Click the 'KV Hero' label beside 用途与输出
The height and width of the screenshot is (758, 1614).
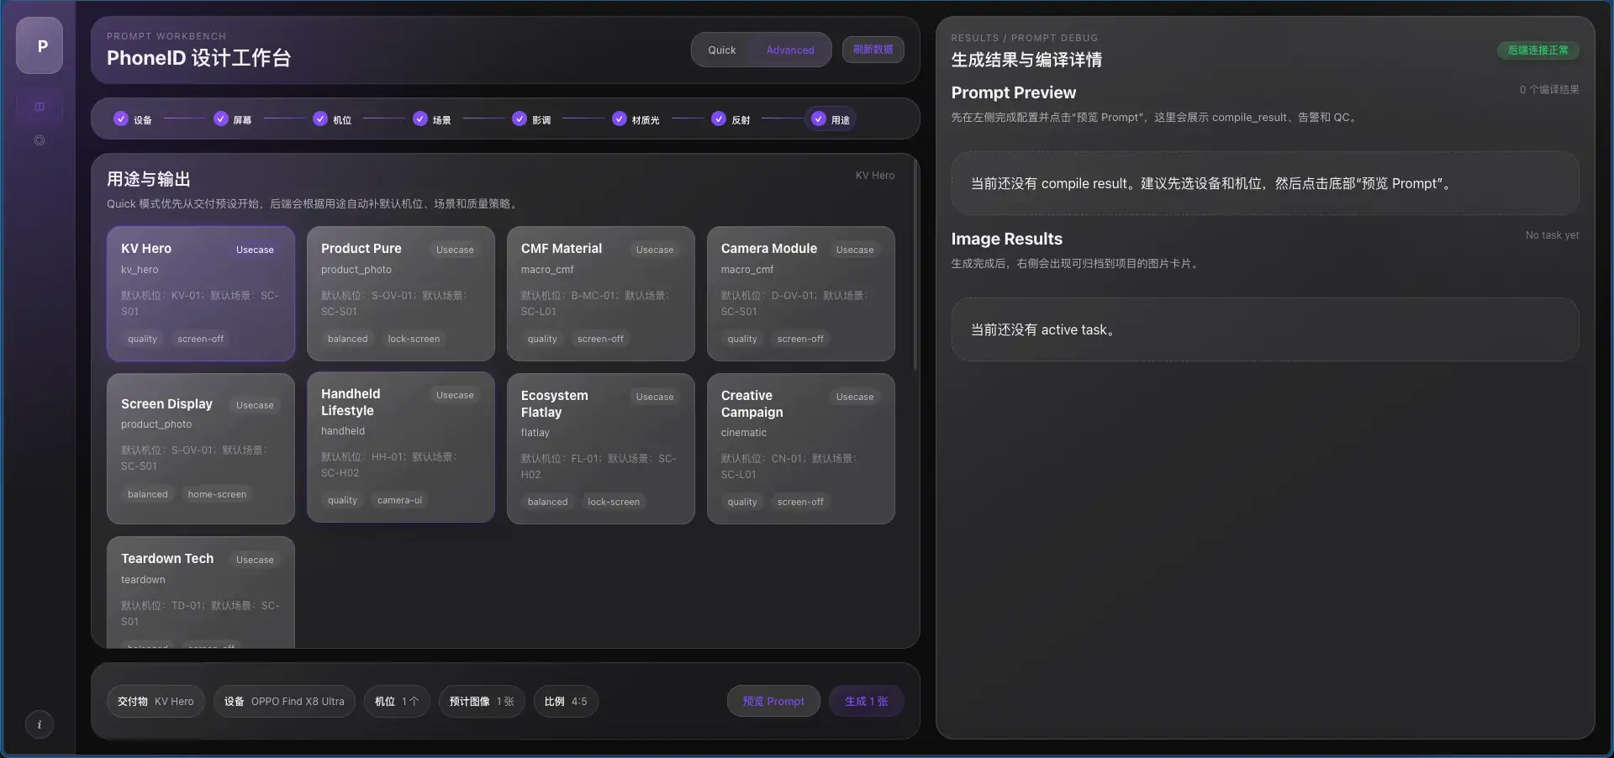click(x=875, y=176)
